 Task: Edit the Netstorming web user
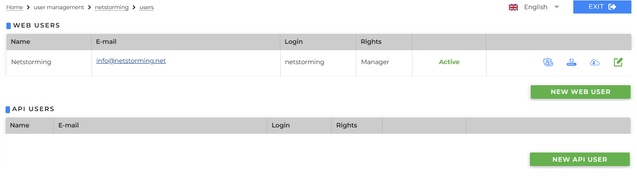(x=618, y=62)
